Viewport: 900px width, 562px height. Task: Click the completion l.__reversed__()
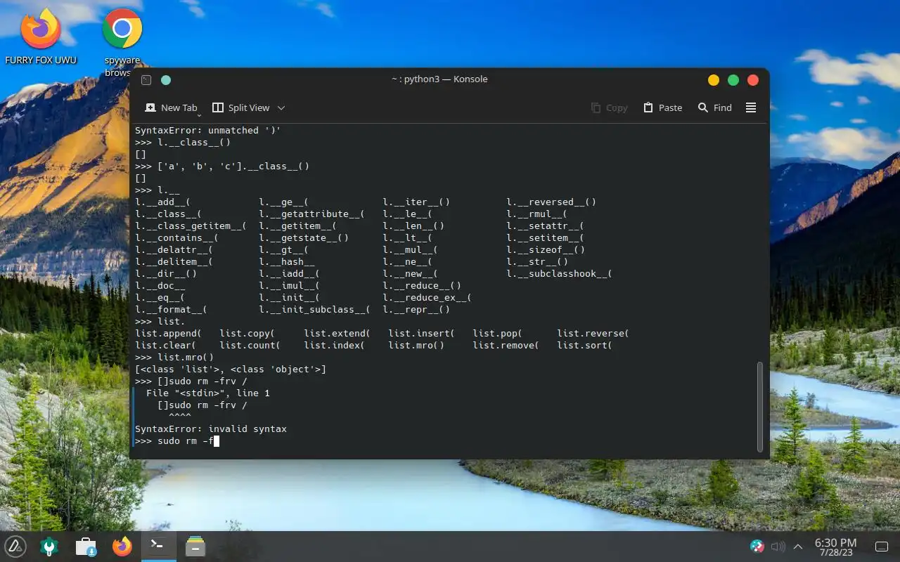tap(551, 202)
